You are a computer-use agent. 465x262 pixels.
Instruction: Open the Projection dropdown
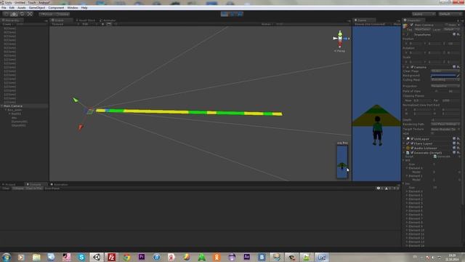pos(445,86)
